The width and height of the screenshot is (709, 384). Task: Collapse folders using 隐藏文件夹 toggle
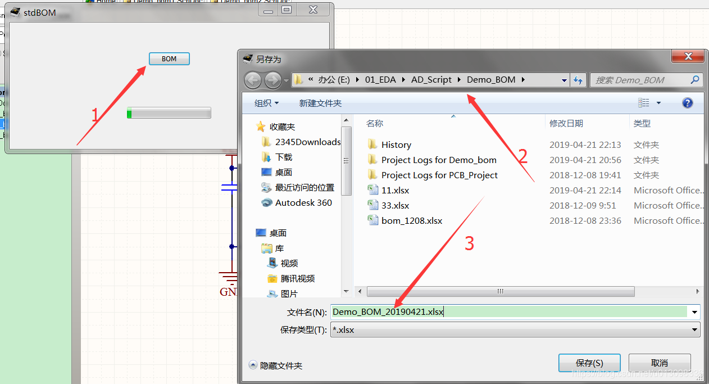pos(275,365)
